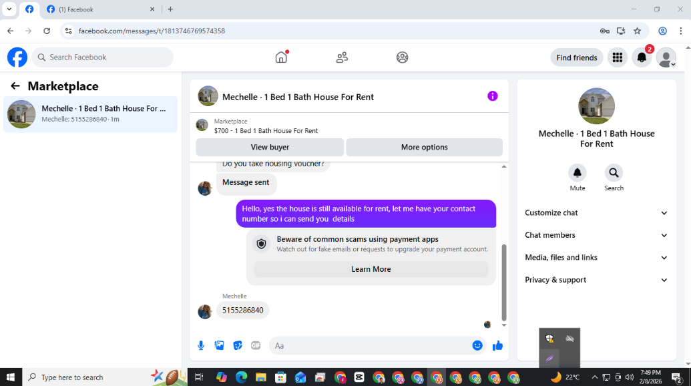Click the purple 'Hello, yes the house' message
Image resolution: width=691 pixels, height=386 pixels.
pos(366,214)
